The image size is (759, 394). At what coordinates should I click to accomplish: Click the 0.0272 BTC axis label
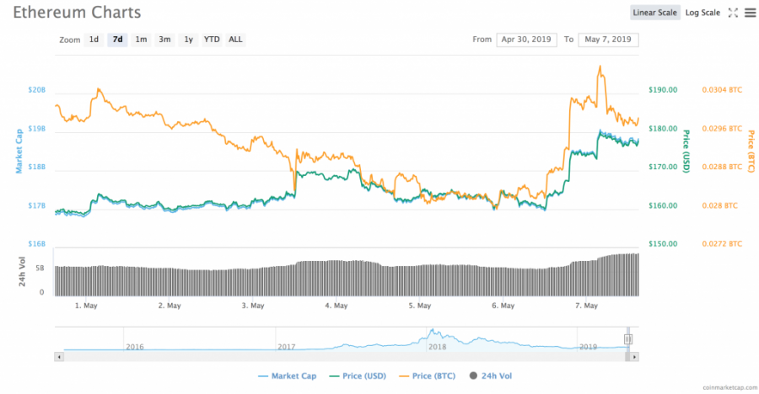tap(722, 243)
